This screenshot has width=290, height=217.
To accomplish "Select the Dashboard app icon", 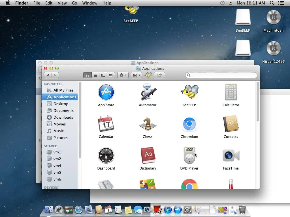I will pos(106,155).
